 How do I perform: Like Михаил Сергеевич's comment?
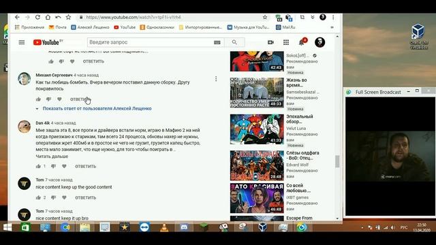pos(38,99)
